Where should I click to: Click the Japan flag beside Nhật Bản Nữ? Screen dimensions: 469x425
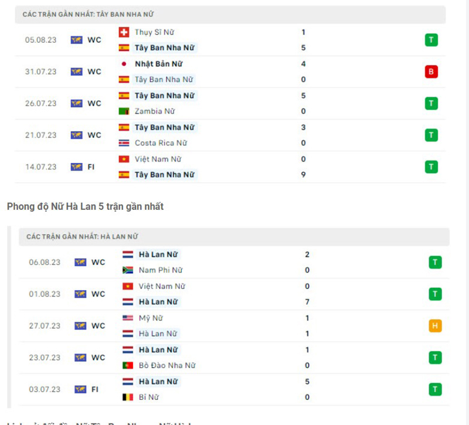[x=124, y=64]
